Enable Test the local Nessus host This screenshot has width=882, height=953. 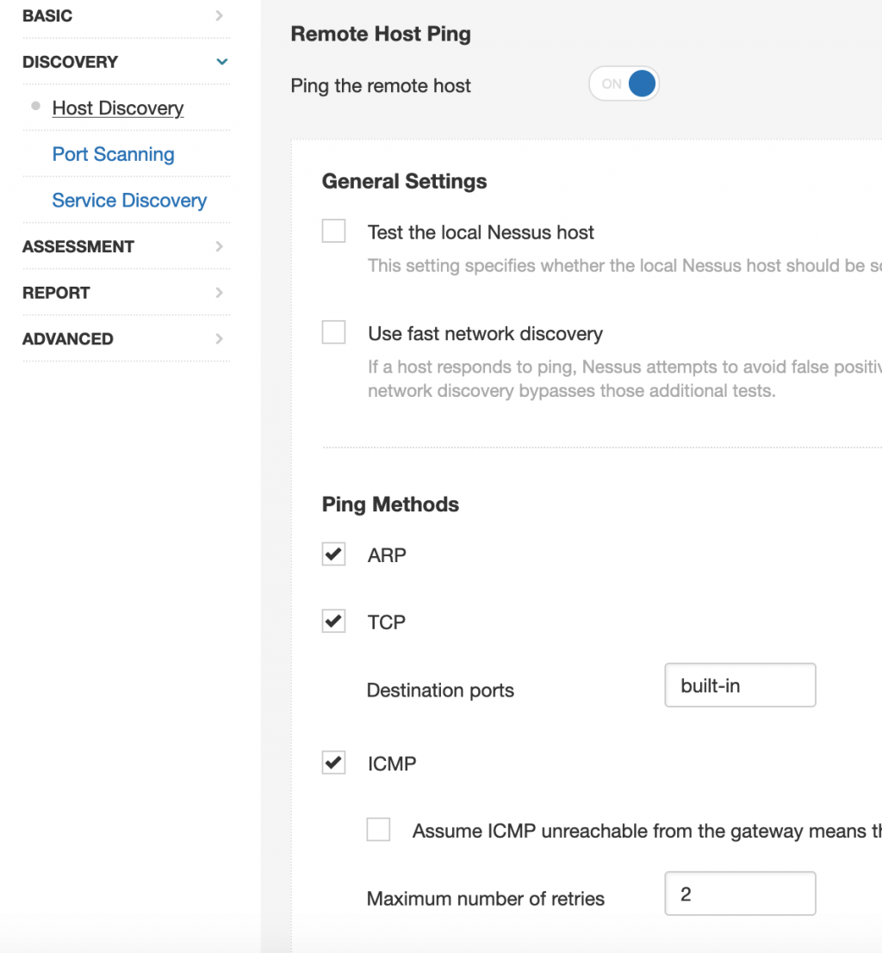click(333, 232)
